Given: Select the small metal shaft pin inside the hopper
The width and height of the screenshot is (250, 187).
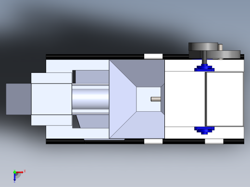Looking at the screenshot, I should tap(156, 99).
